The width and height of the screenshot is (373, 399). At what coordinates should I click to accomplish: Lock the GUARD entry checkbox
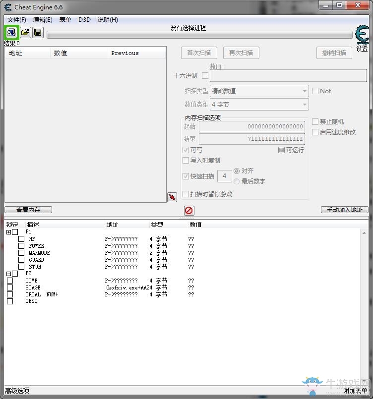pos(21,260)
